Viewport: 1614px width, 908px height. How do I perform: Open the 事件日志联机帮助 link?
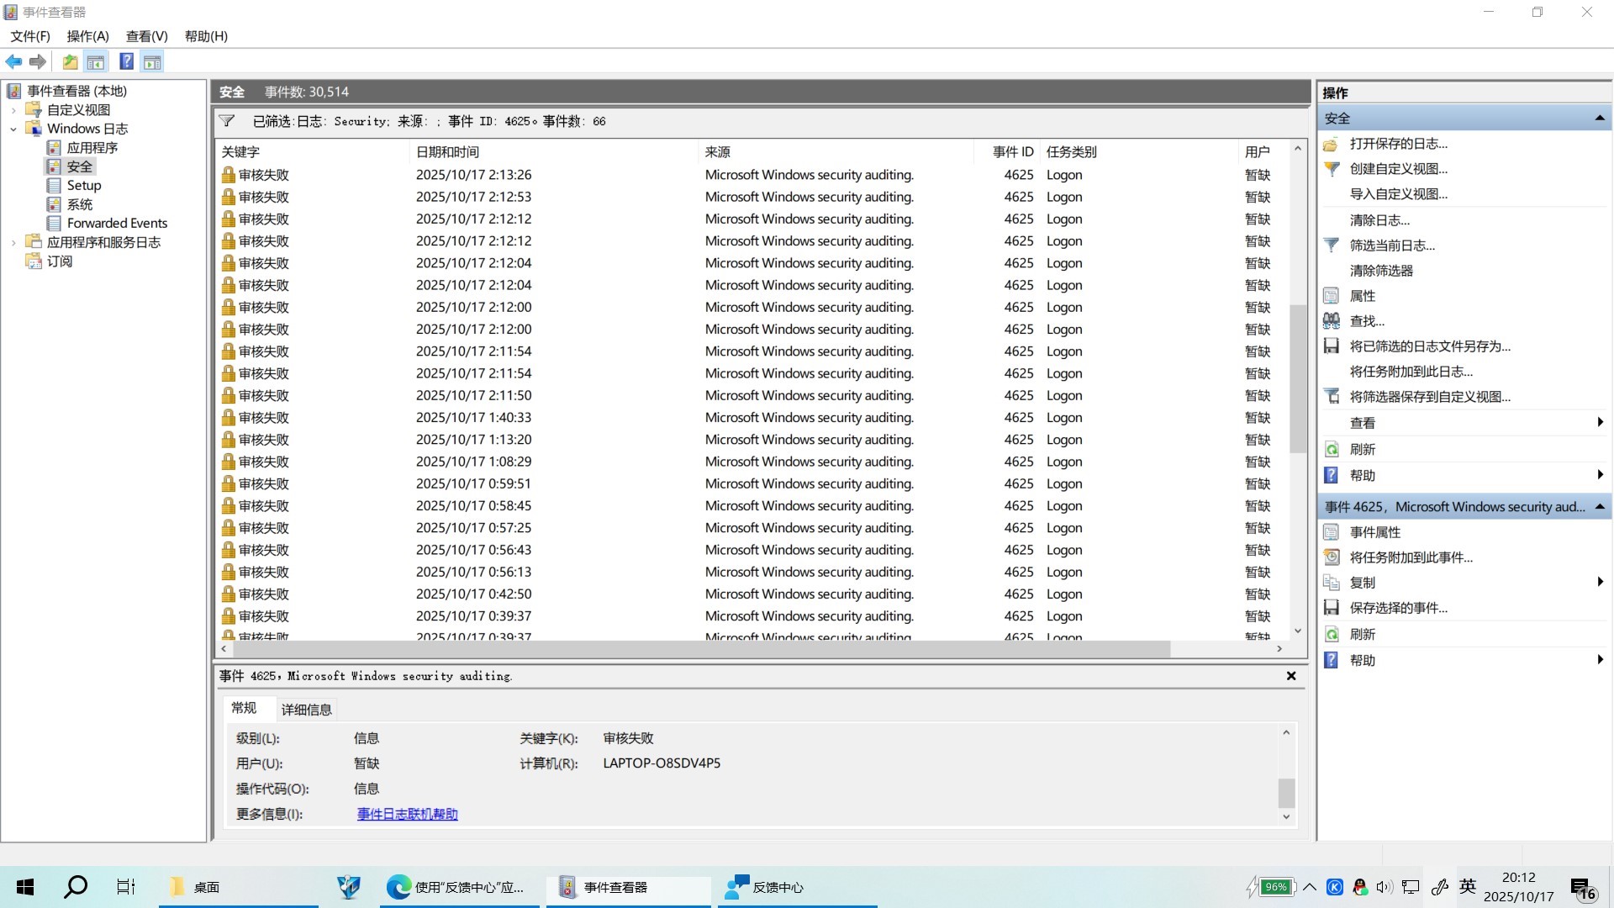pyautogui.click(x=407, y=814)
